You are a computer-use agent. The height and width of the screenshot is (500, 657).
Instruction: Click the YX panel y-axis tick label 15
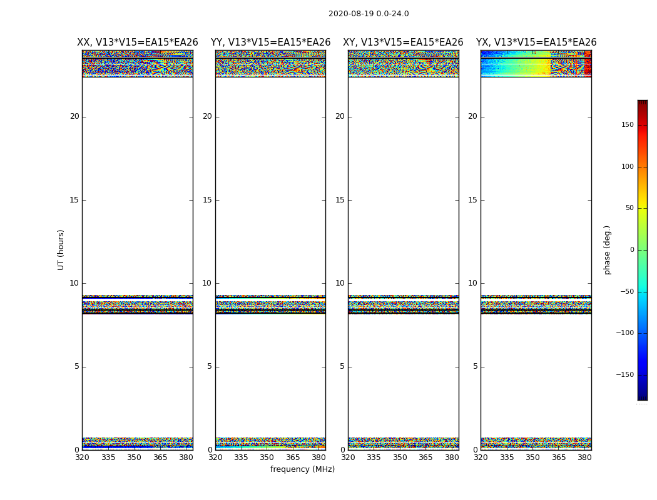[x=472, y=200]
